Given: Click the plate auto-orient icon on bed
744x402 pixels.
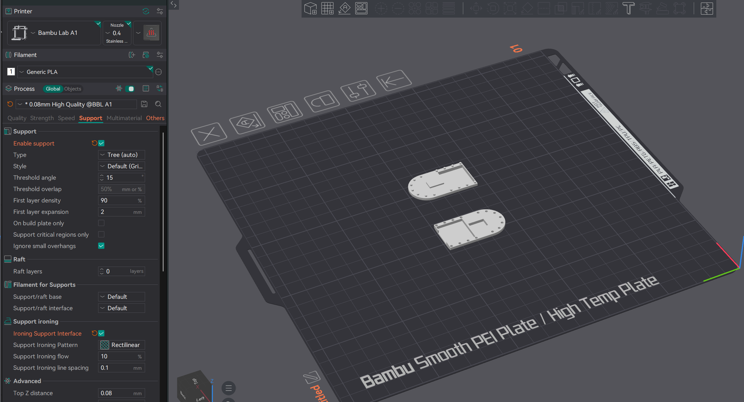Looking at the screenshot, I should click(247, 123).
